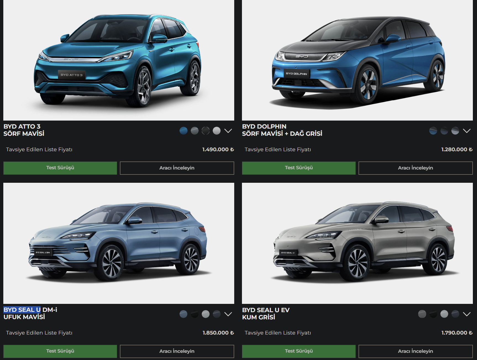Pick the black color swatch for BYD ATTO 3

click(205, 131)
